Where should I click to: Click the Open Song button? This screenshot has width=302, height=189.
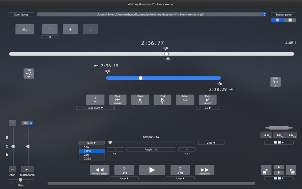[20, 14]
